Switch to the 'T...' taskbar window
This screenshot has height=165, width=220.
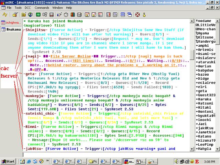70,162
